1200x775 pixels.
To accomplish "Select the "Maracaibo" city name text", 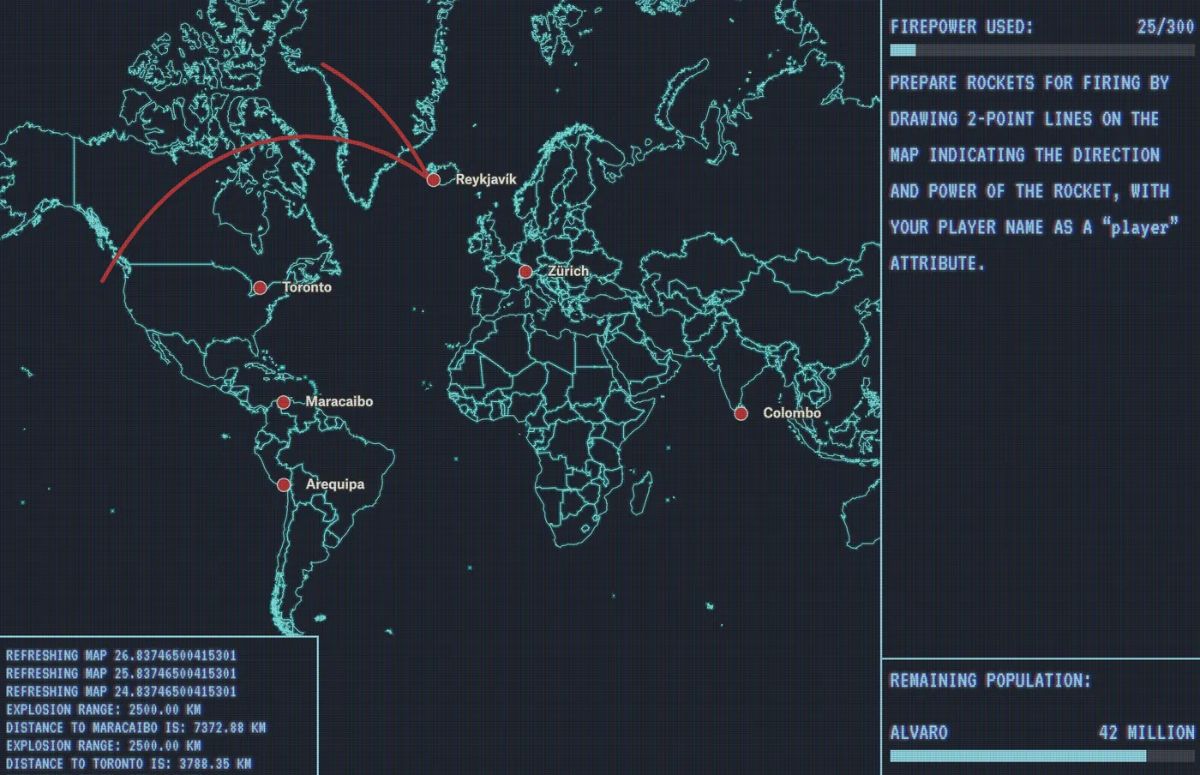I will 339,401.
